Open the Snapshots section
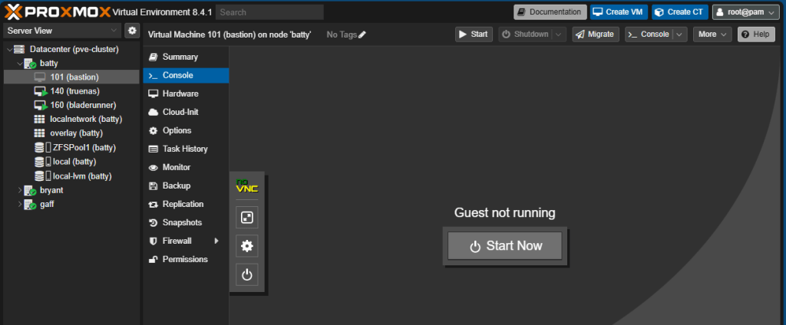The height and width of the screenshot is (325, 786). [182, 222]
